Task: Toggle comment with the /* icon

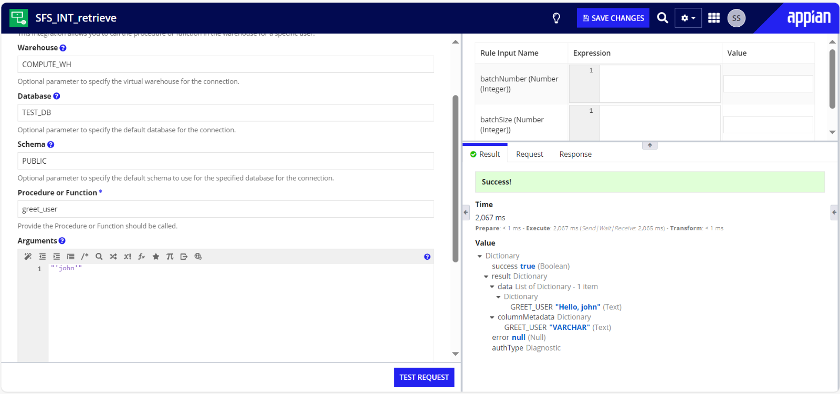Action: (x=85, y=257)
